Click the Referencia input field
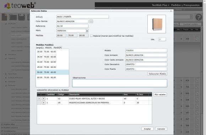This screenshot has height=135, width=206. click(x=72, y=26)
